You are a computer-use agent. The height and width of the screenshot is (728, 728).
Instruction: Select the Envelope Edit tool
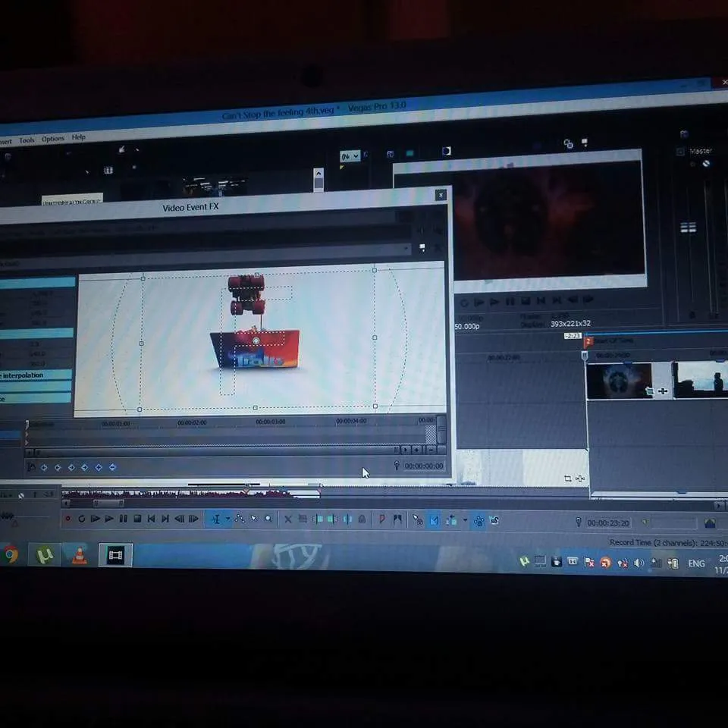[240, 519]
